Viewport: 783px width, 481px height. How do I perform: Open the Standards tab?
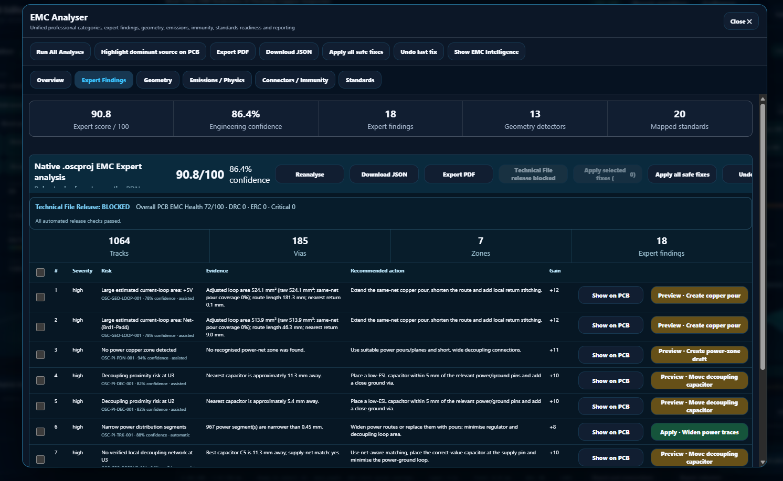click(360, 80)
